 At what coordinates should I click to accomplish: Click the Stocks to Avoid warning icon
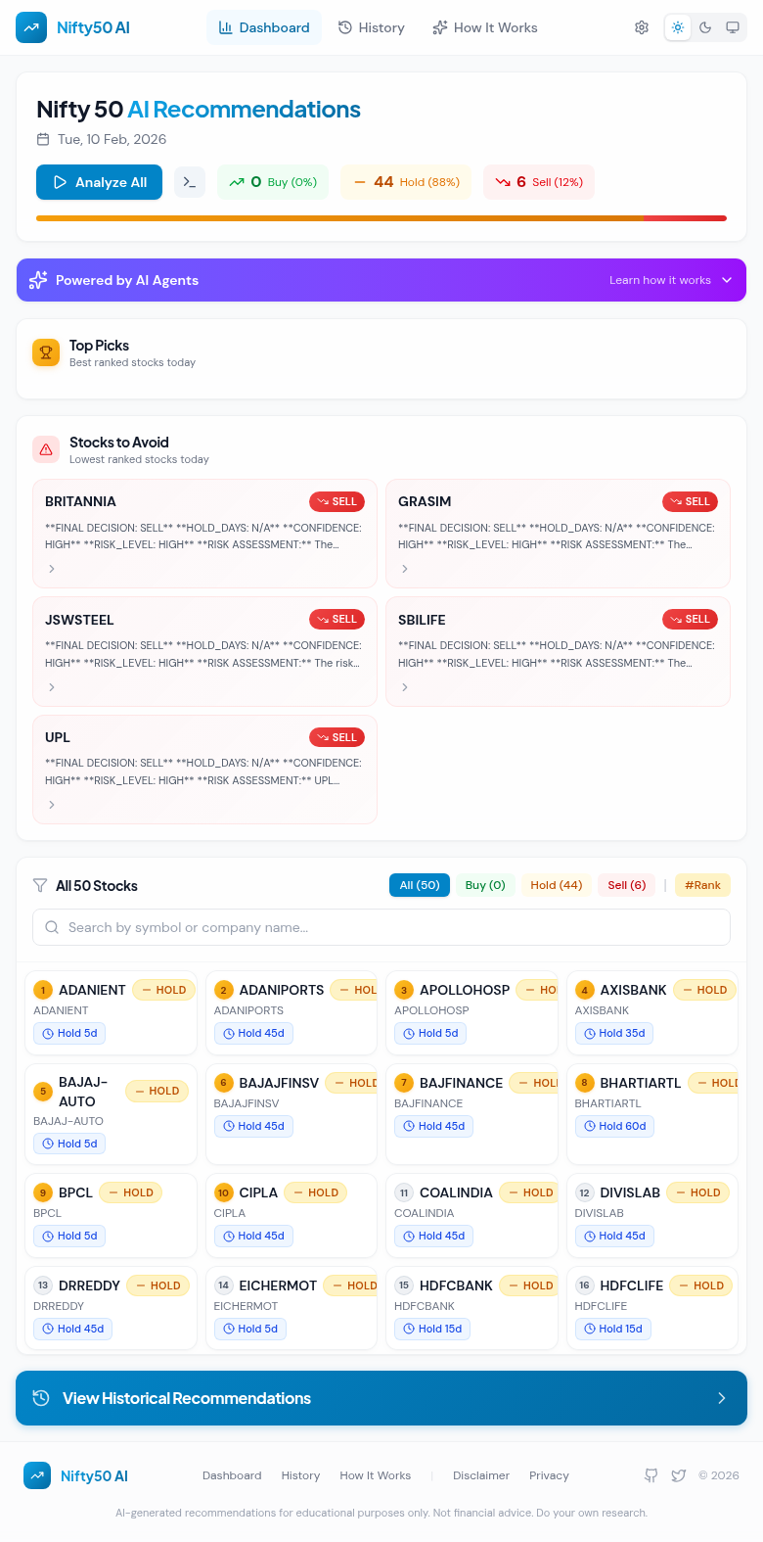[x=46, y=449]
